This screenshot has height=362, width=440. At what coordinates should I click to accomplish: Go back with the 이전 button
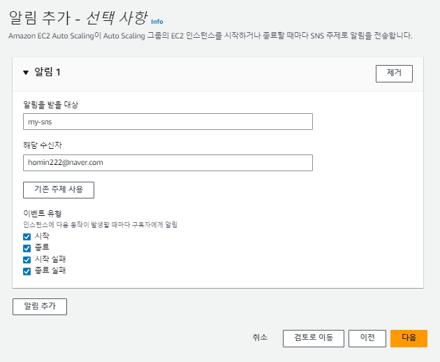pyautogui.click(x=367, y=338)
